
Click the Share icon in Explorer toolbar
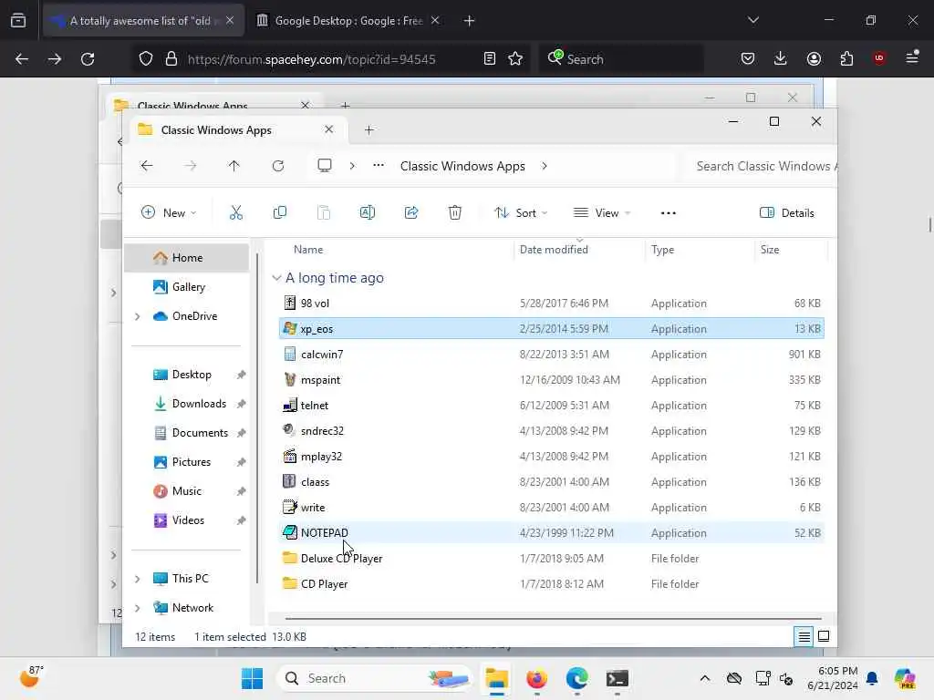pos(411,212)
